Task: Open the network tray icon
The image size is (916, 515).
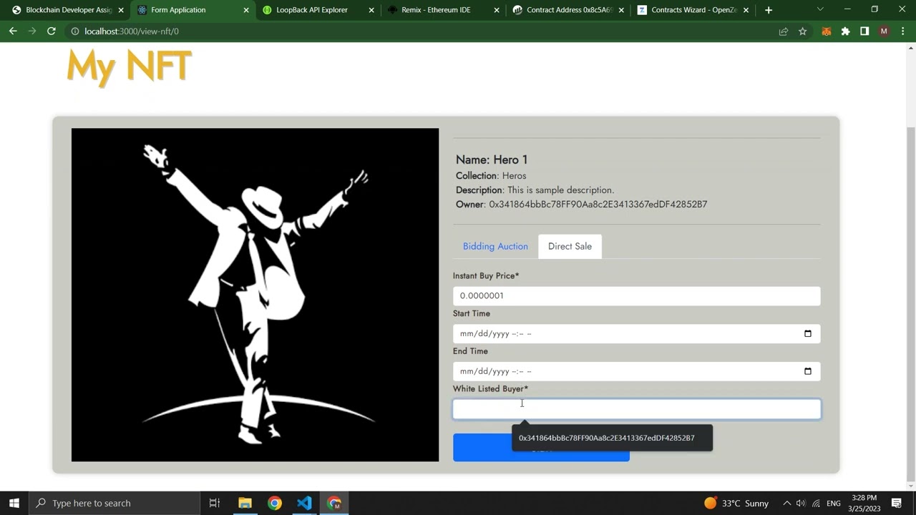Action: click(817, 503)
